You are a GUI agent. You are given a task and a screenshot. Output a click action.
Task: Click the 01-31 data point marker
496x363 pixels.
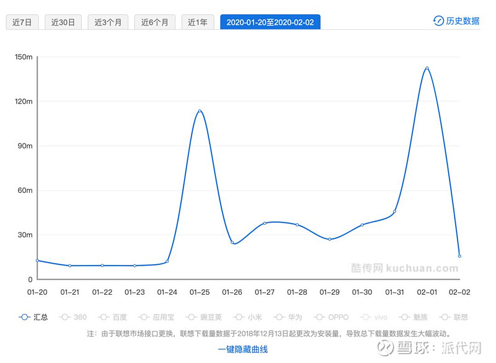point(394,212)
